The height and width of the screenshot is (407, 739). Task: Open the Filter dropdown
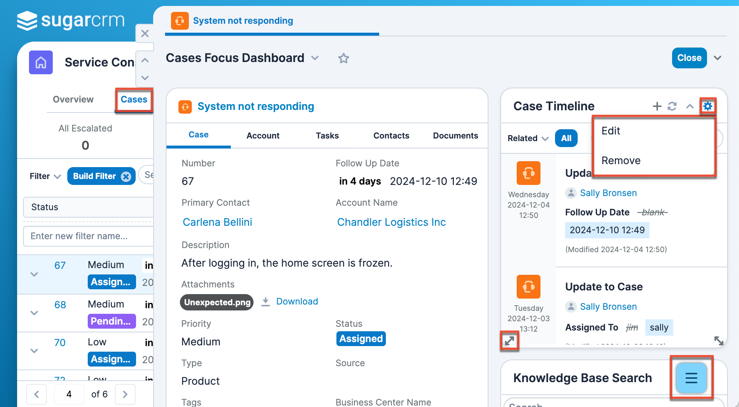[44, 176]
